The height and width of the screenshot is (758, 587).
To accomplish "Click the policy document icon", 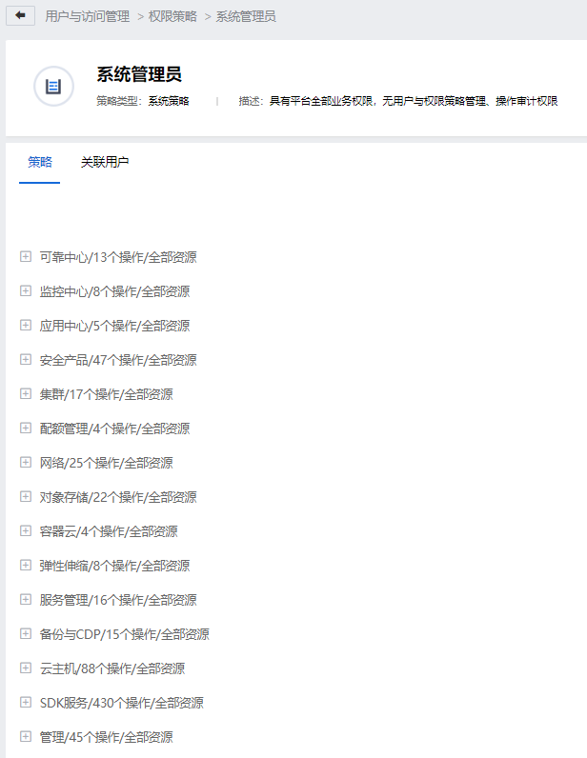I will click(53, 87).
